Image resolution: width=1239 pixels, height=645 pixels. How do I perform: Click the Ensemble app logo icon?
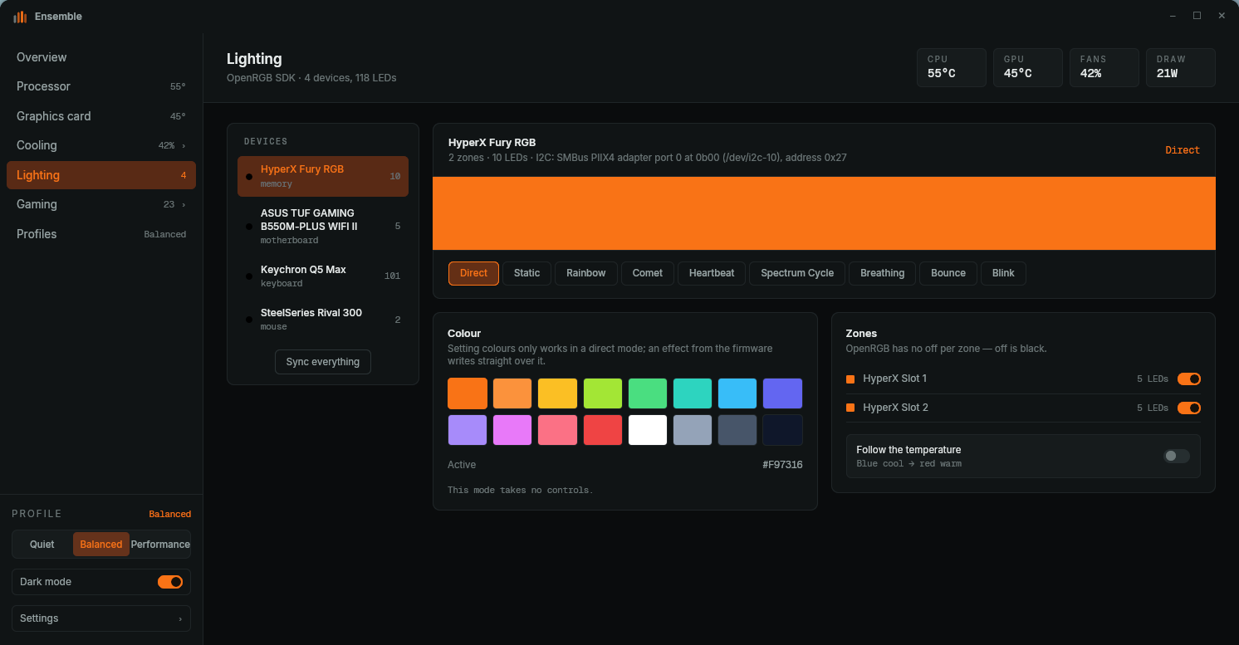(20, 17)
